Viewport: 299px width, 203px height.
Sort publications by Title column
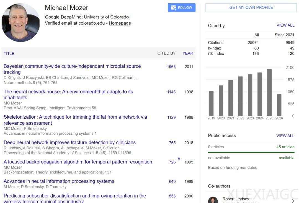[x=9, y=53]
